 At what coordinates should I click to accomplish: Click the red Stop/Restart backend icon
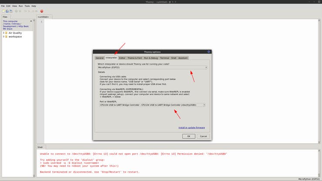[x=42, y=11]
